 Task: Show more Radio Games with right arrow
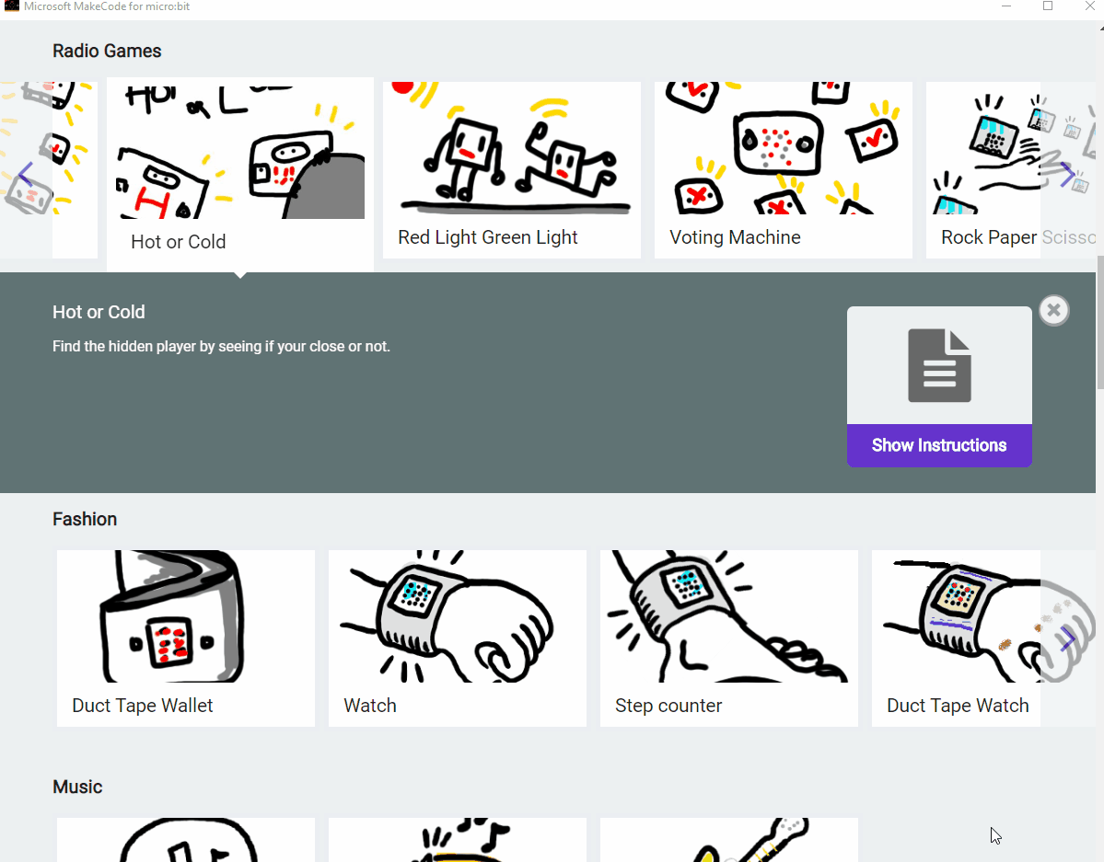tap(1067, 175)
